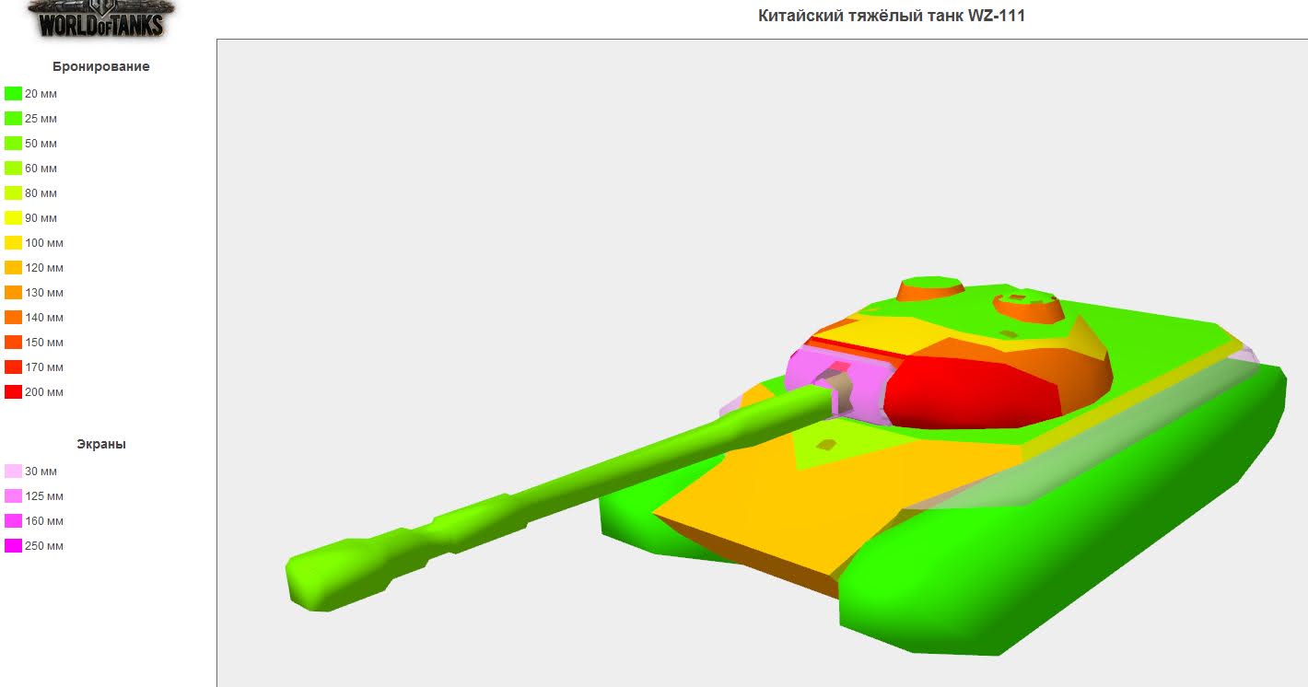Click the 120 мм armor color swatch
This screenshot has width=1308, height=687.
point(13,268)
